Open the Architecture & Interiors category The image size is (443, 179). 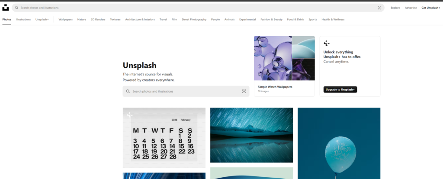click(x=140, y=19)
